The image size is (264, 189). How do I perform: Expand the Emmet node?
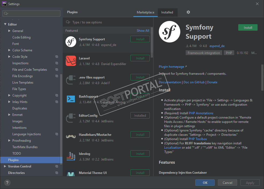click(x=9, y=115)
